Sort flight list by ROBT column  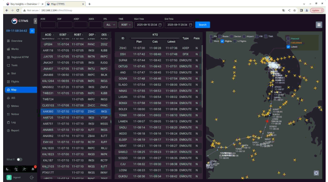tap(78, 35)
